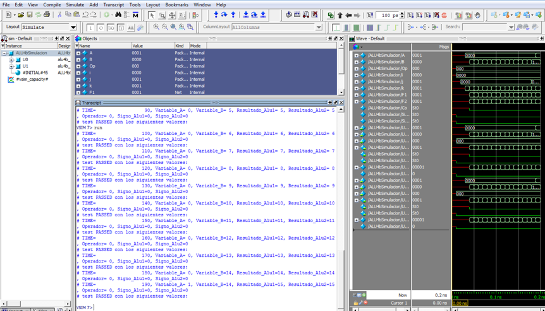Click the New file toolbar icon
Screen dimensions: 545x311
[9, 15]
